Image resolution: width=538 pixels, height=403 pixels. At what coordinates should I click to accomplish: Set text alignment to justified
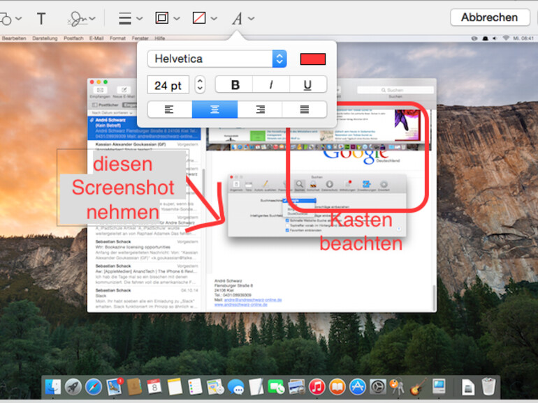pyautogui.click(x=305, y=109)
